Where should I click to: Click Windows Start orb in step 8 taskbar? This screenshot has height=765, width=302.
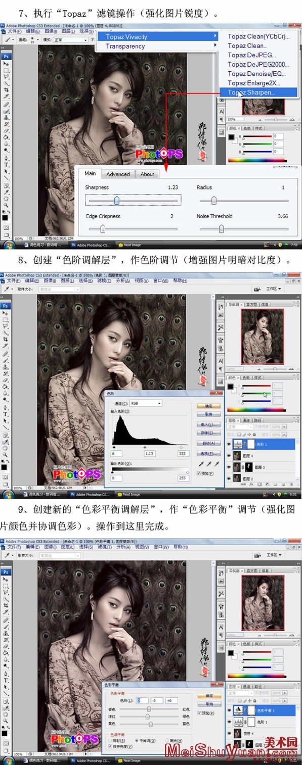(8, 495)
